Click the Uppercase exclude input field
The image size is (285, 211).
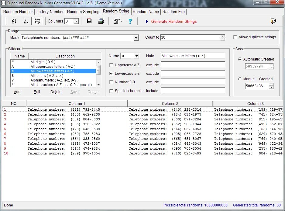pyautogui.click(x=193, y=65)
